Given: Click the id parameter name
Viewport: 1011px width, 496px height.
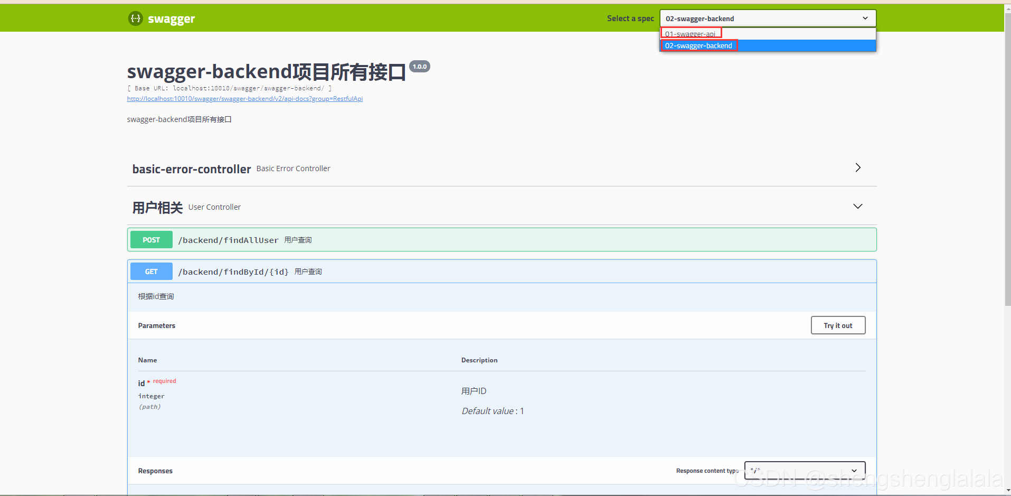Looking at the screenshot, I should pyautogui.click(x=141, y=383).
